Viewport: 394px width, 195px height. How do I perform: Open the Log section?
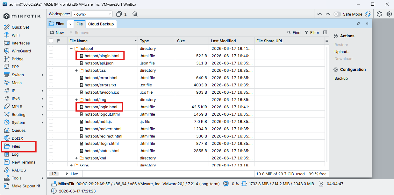15,154
